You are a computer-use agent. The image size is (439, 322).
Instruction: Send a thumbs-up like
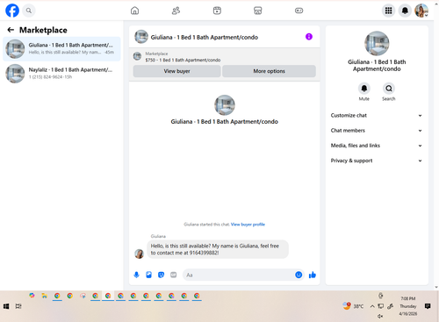(313, 275)
